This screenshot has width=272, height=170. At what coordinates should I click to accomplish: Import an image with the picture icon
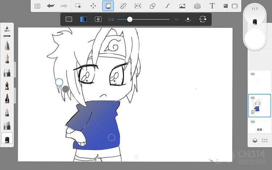pyautogui.click(x=182, y=6)
